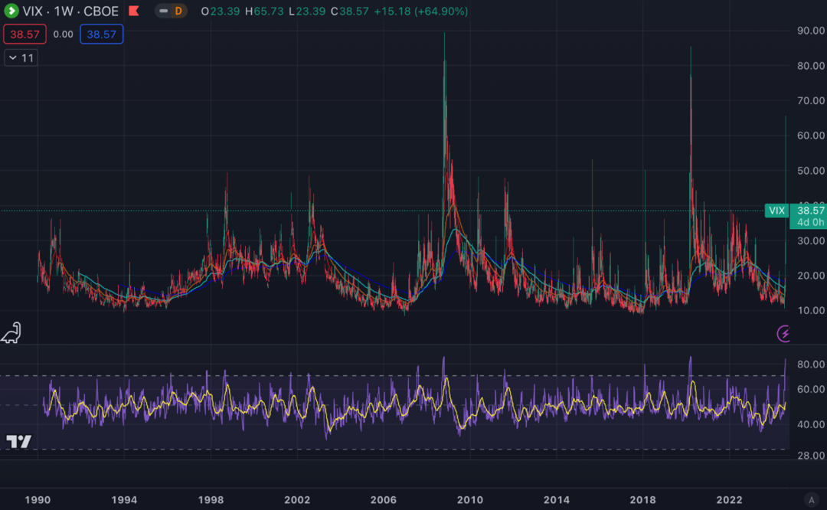Toggle the auto-scale A button
Image resolution: width=827 pixels, height=510 pixels.
[811, 499]
